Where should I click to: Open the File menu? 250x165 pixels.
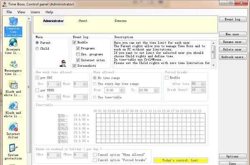pos(9,12)
